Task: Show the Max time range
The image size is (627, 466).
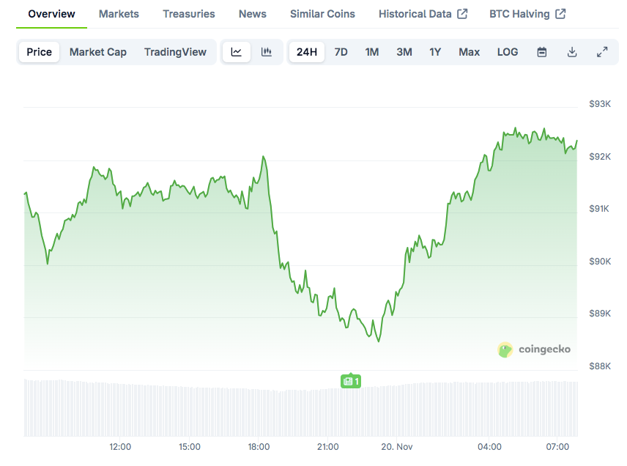Action: coord(469,52)
